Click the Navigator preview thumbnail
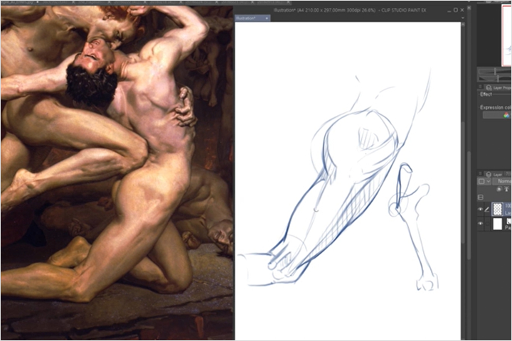The image size is (512, 341). 507,35
